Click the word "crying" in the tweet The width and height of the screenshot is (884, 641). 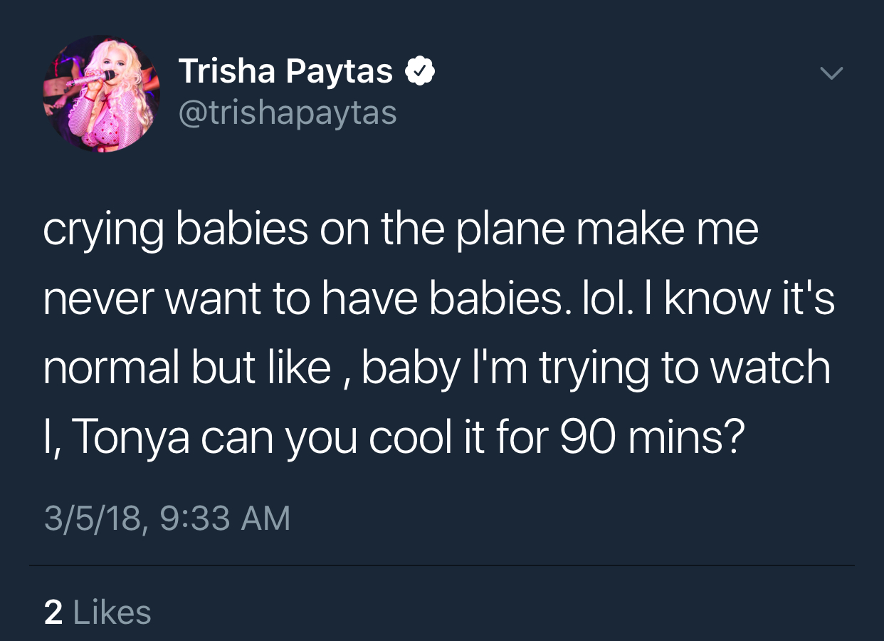point(103,230)
